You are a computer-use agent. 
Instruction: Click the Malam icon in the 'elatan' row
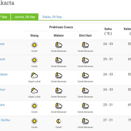[59, 75]
